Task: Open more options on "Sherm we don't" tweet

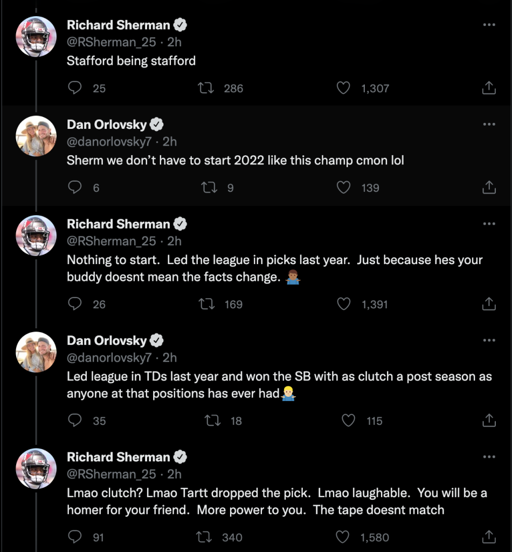Action: tap(489, 125)
